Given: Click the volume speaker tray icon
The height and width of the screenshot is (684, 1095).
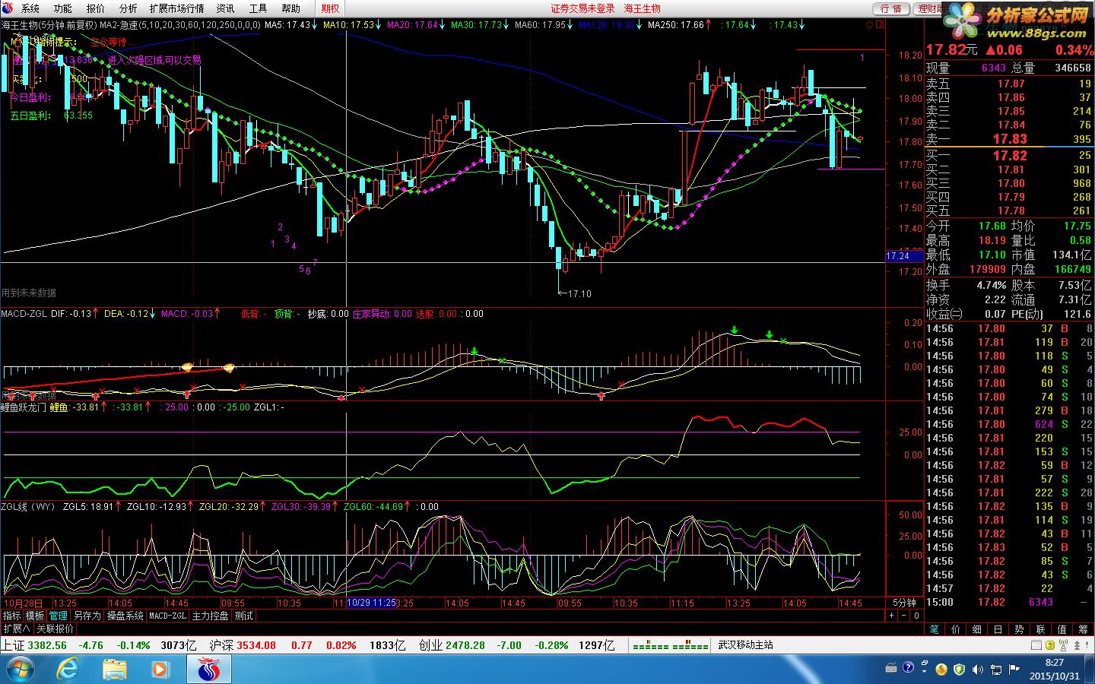Looking at the screenshot, I should click(977, 669).
